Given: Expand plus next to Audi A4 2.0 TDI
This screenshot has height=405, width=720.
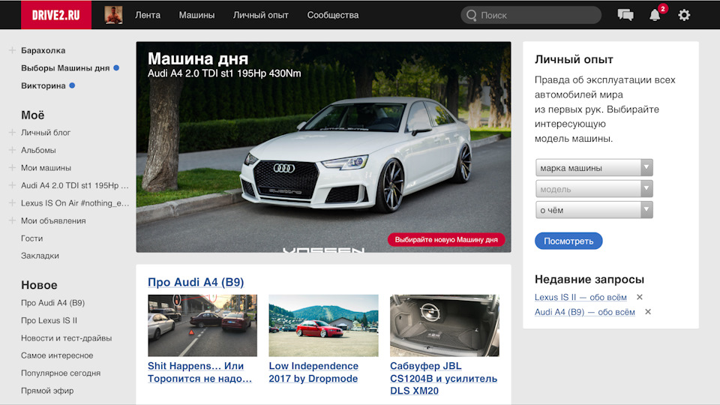Looking at the screenshot, I should [13, 185].
